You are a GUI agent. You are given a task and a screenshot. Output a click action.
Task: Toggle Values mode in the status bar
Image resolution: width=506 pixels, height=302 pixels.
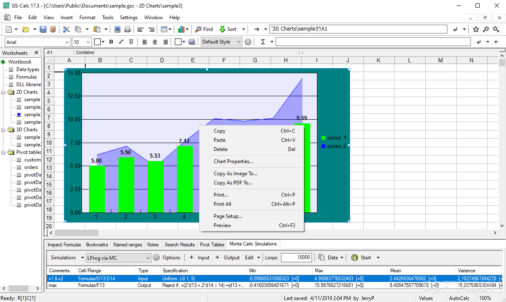pos(426,298)
